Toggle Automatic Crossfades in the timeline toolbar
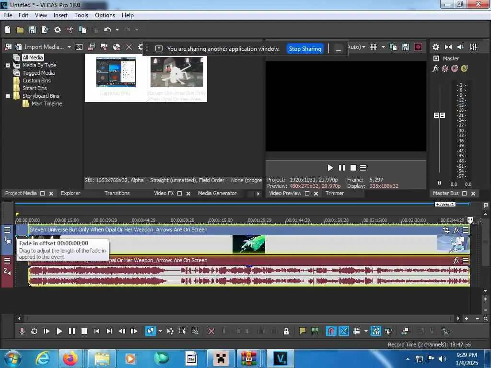This screenshot has width=491, height=368. [x=343, y=331]
